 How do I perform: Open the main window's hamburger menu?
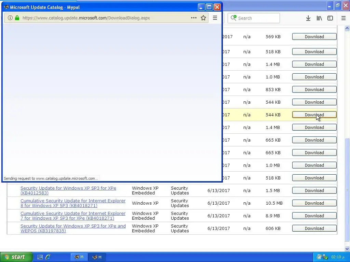(x=344, y=18)
